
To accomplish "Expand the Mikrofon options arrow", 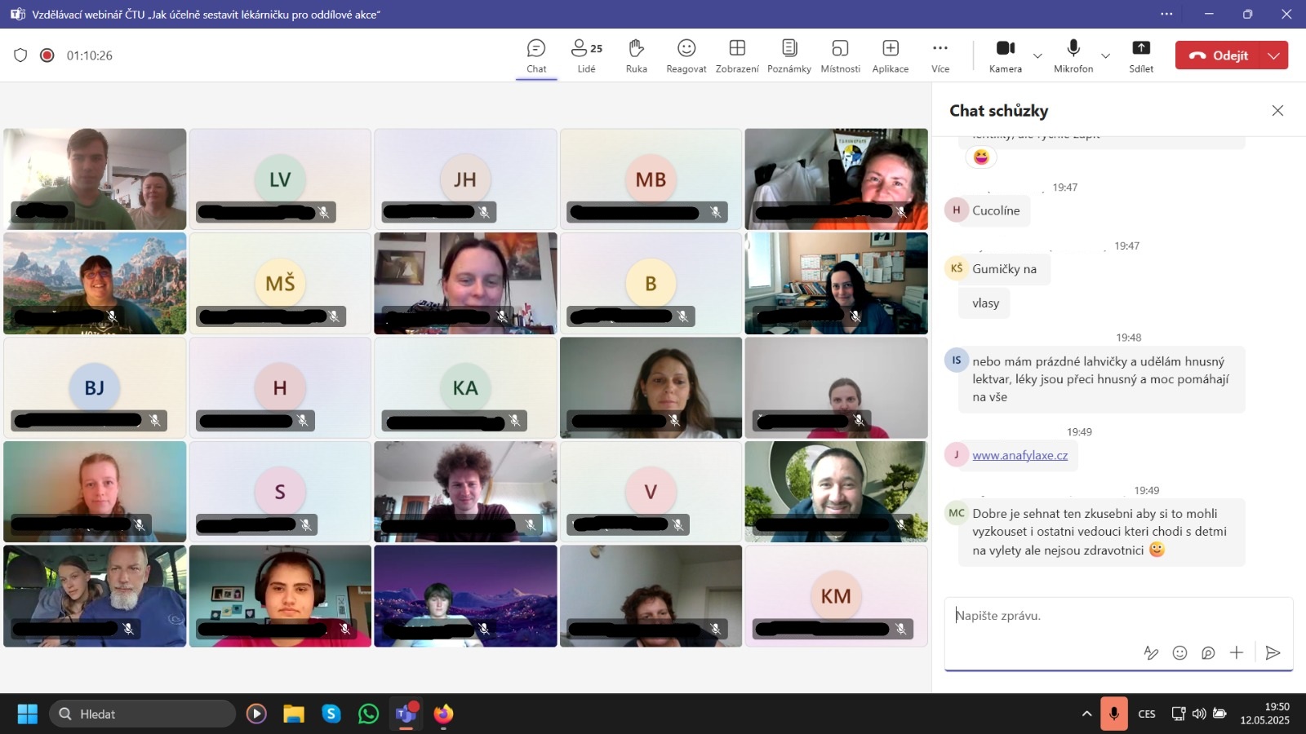I will [1105, 55].
